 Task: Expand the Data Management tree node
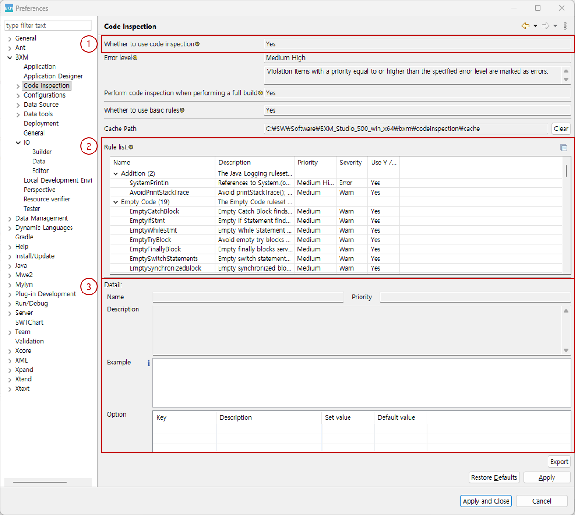10,219
